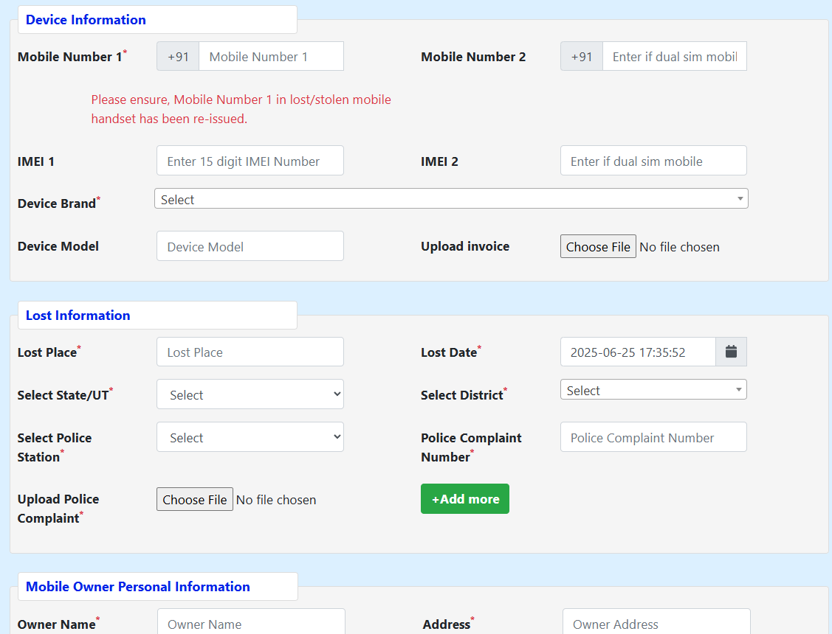Click Choose File for Upload invoice

(x=598, y=246)
